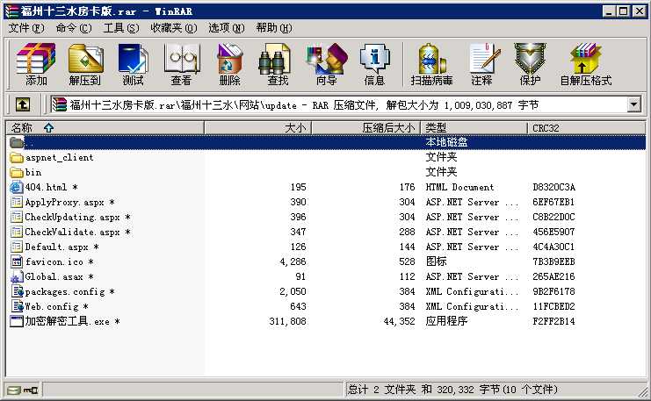Click the HTML Document type cell
The height and width of the screenshot is (401, 651).
point(459,188)
